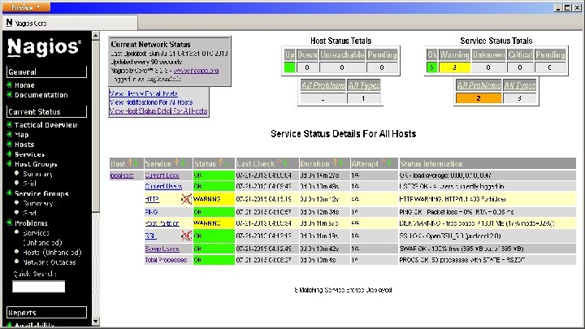585x329 pixels.
Task: Click Critical in Service Status Totals
Action: [x=520, y=54]
